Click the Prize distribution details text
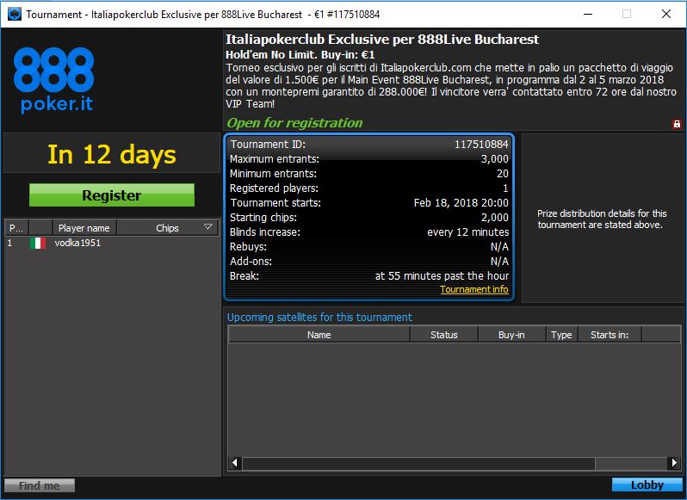 [602, 219]
